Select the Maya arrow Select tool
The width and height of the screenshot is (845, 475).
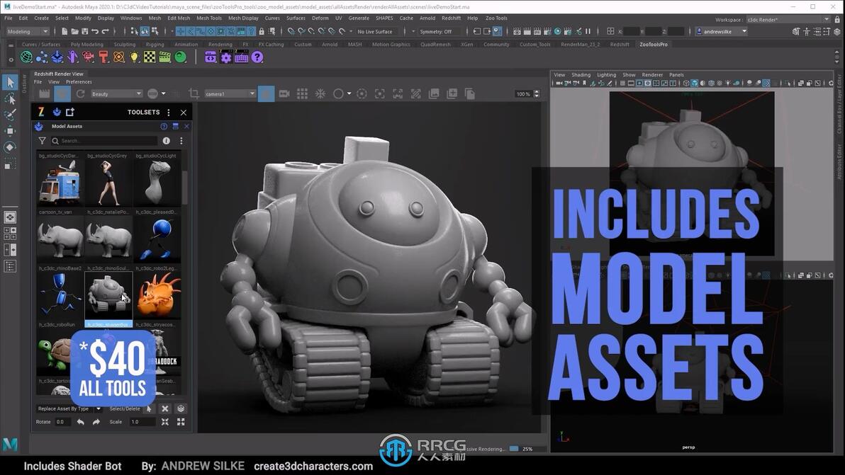pos(10,83)
